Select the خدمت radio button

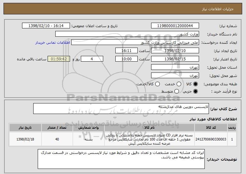(179, 84)
